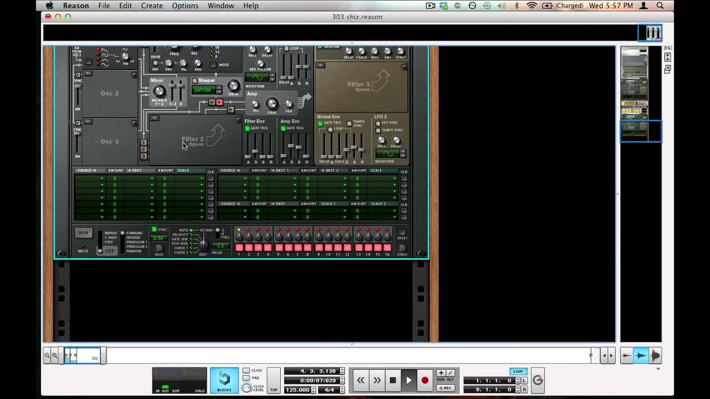This screenshot has height=399, width=710.
Task: Go to right loop locator R button
Action: (524, 390)
